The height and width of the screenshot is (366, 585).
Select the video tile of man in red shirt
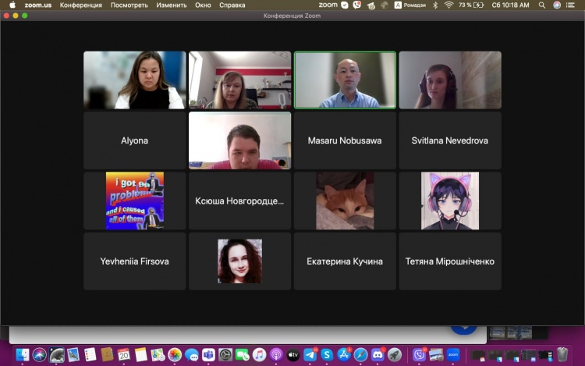[240, 140]
